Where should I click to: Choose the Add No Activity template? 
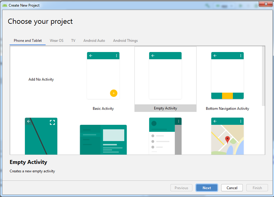(x=41, y=79)
